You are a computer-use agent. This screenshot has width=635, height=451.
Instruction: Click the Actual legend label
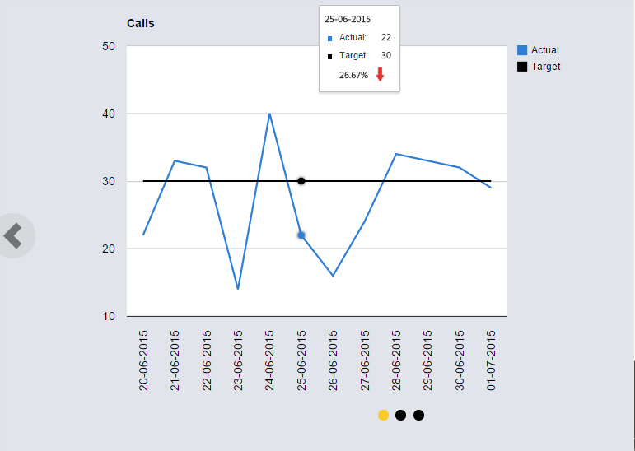point(545,50)
